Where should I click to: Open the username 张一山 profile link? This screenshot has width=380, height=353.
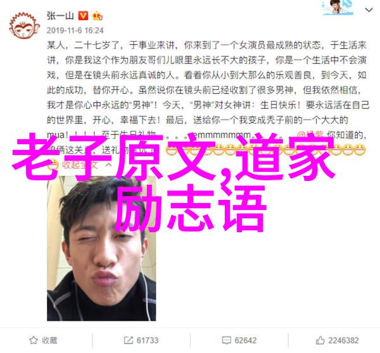point(60,16)
